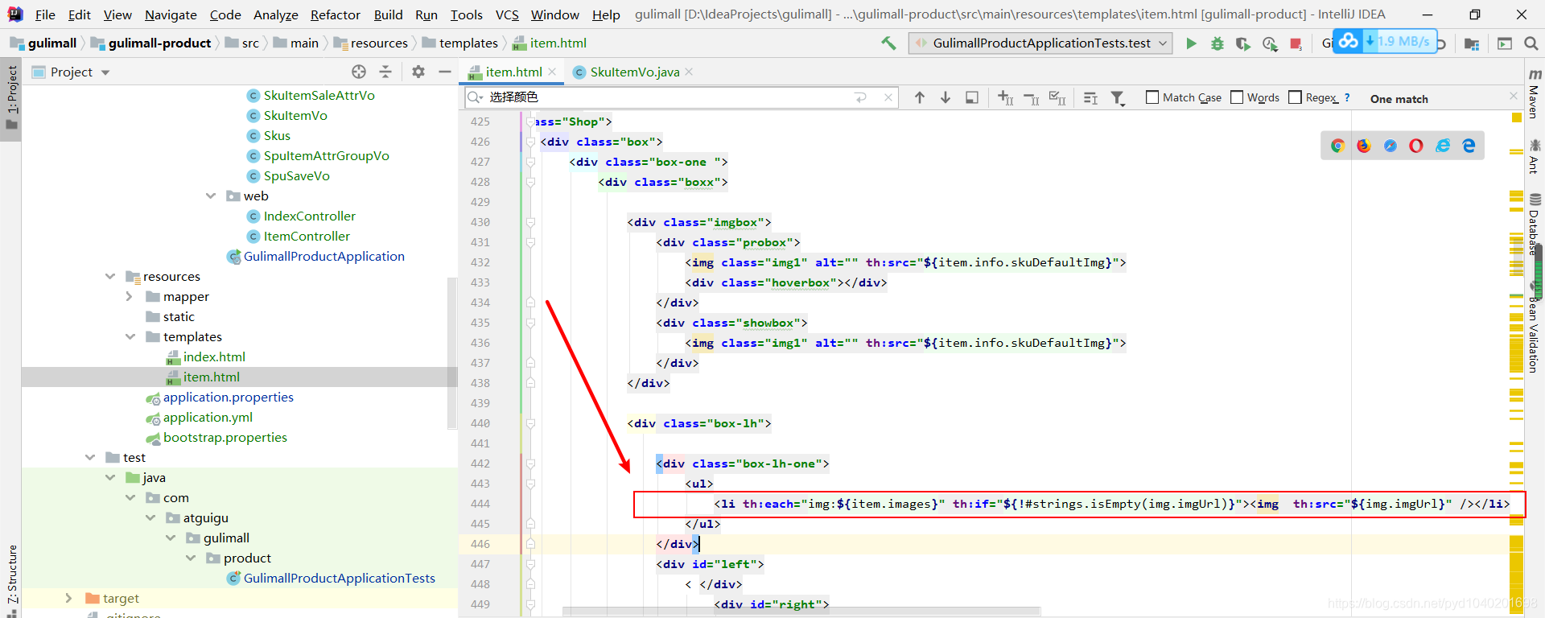1545x618 pixels.
Task: Unselect occurrence in find bar
Action: pos(1032,97)
